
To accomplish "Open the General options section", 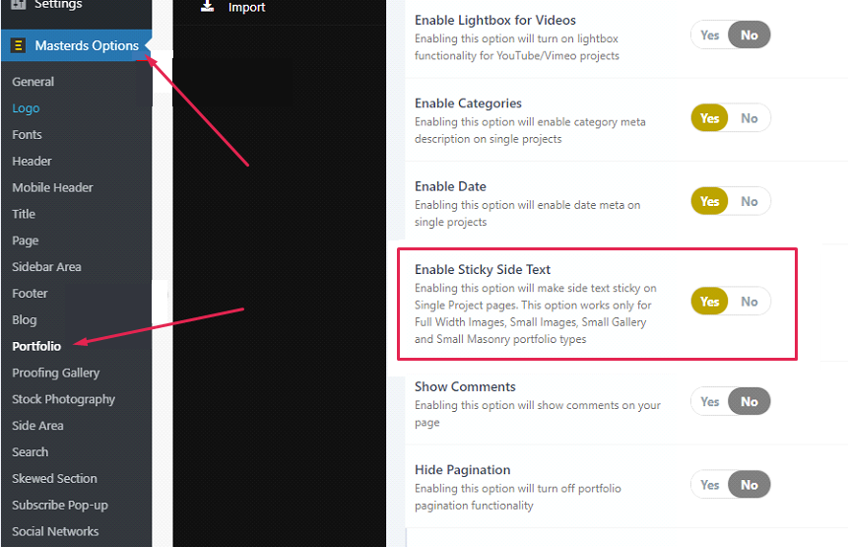I will pos(33,82).
